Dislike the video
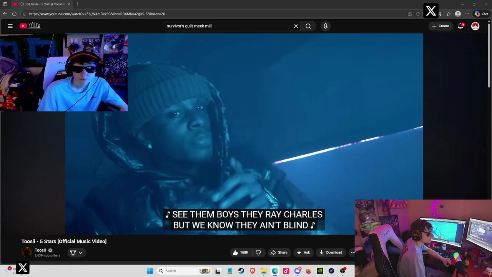This screenshot has height=277, width=492. (x=258, y=252)
